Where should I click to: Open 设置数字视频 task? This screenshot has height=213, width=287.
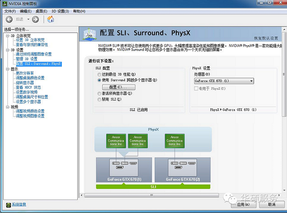coord(27,92)
